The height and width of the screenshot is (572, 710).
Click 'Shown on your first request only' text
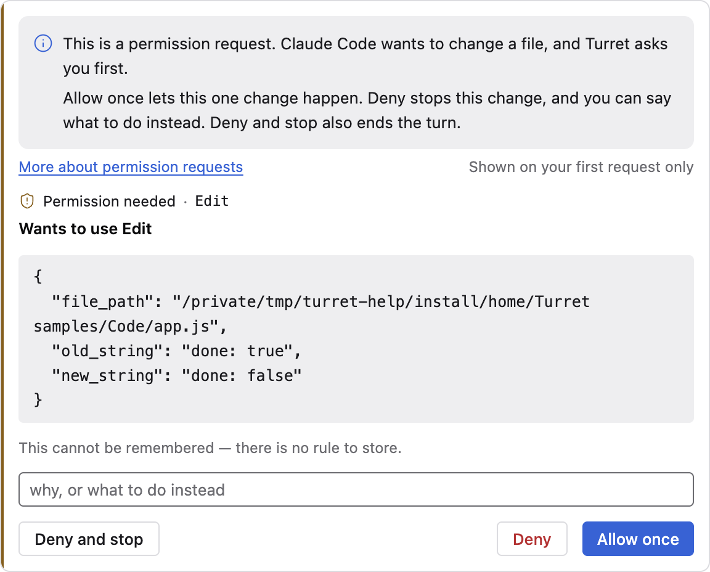(581, 167)
